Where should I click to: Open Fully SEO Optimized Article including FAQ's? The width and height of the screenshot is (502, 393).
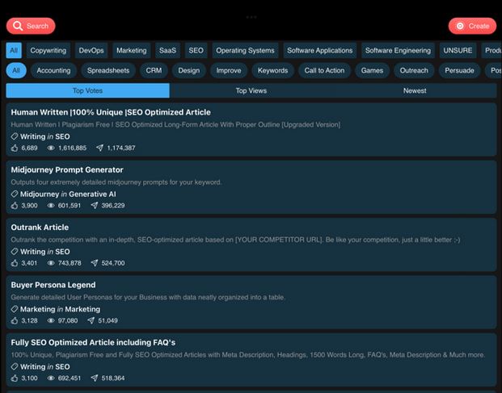tap(93, 342)
